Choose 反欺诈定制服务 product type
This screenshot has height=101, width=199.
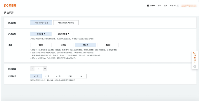coord(63,34)
